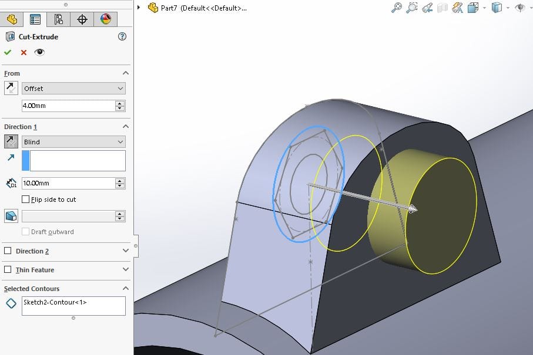Confirm Cut-Extrude with the green checkmark

coord(8,52)
